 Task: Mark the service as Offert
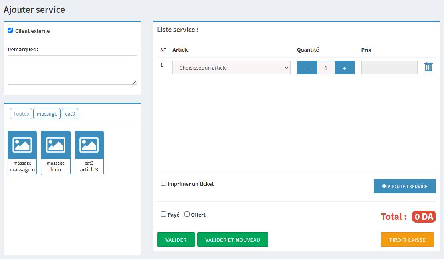[187, 214]
